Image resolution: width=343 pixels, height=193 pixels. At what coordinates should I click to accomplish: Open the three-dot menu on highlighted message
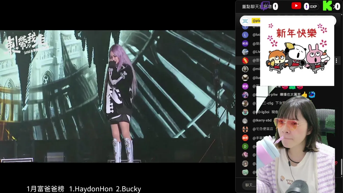(x=336, y=61)
